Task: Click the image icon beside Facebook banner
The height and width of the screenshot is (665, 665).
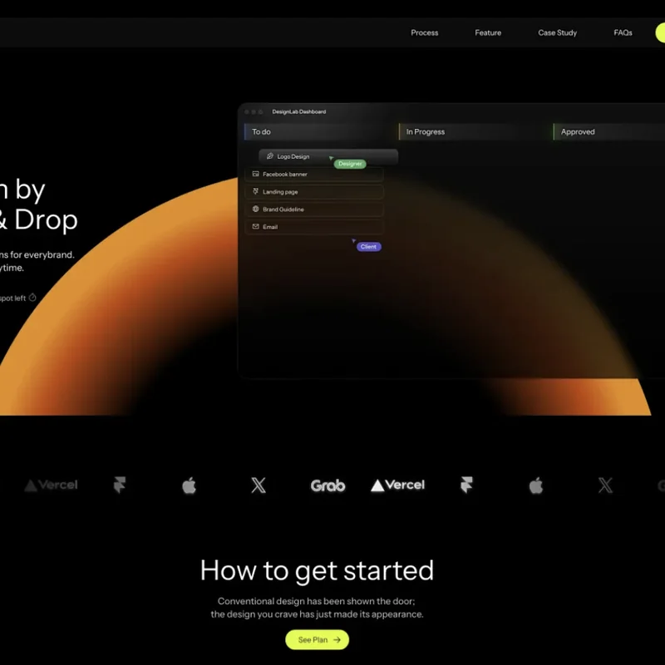Action: 256,175
